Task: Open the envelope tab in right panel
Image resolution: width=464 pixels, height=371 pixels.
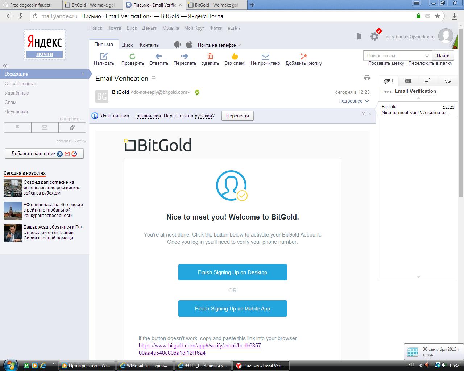Action: (x=408, y=81)
